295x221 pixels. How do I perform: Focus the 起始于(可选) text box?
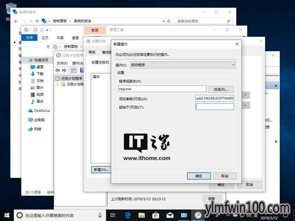(x=214, y=107)
